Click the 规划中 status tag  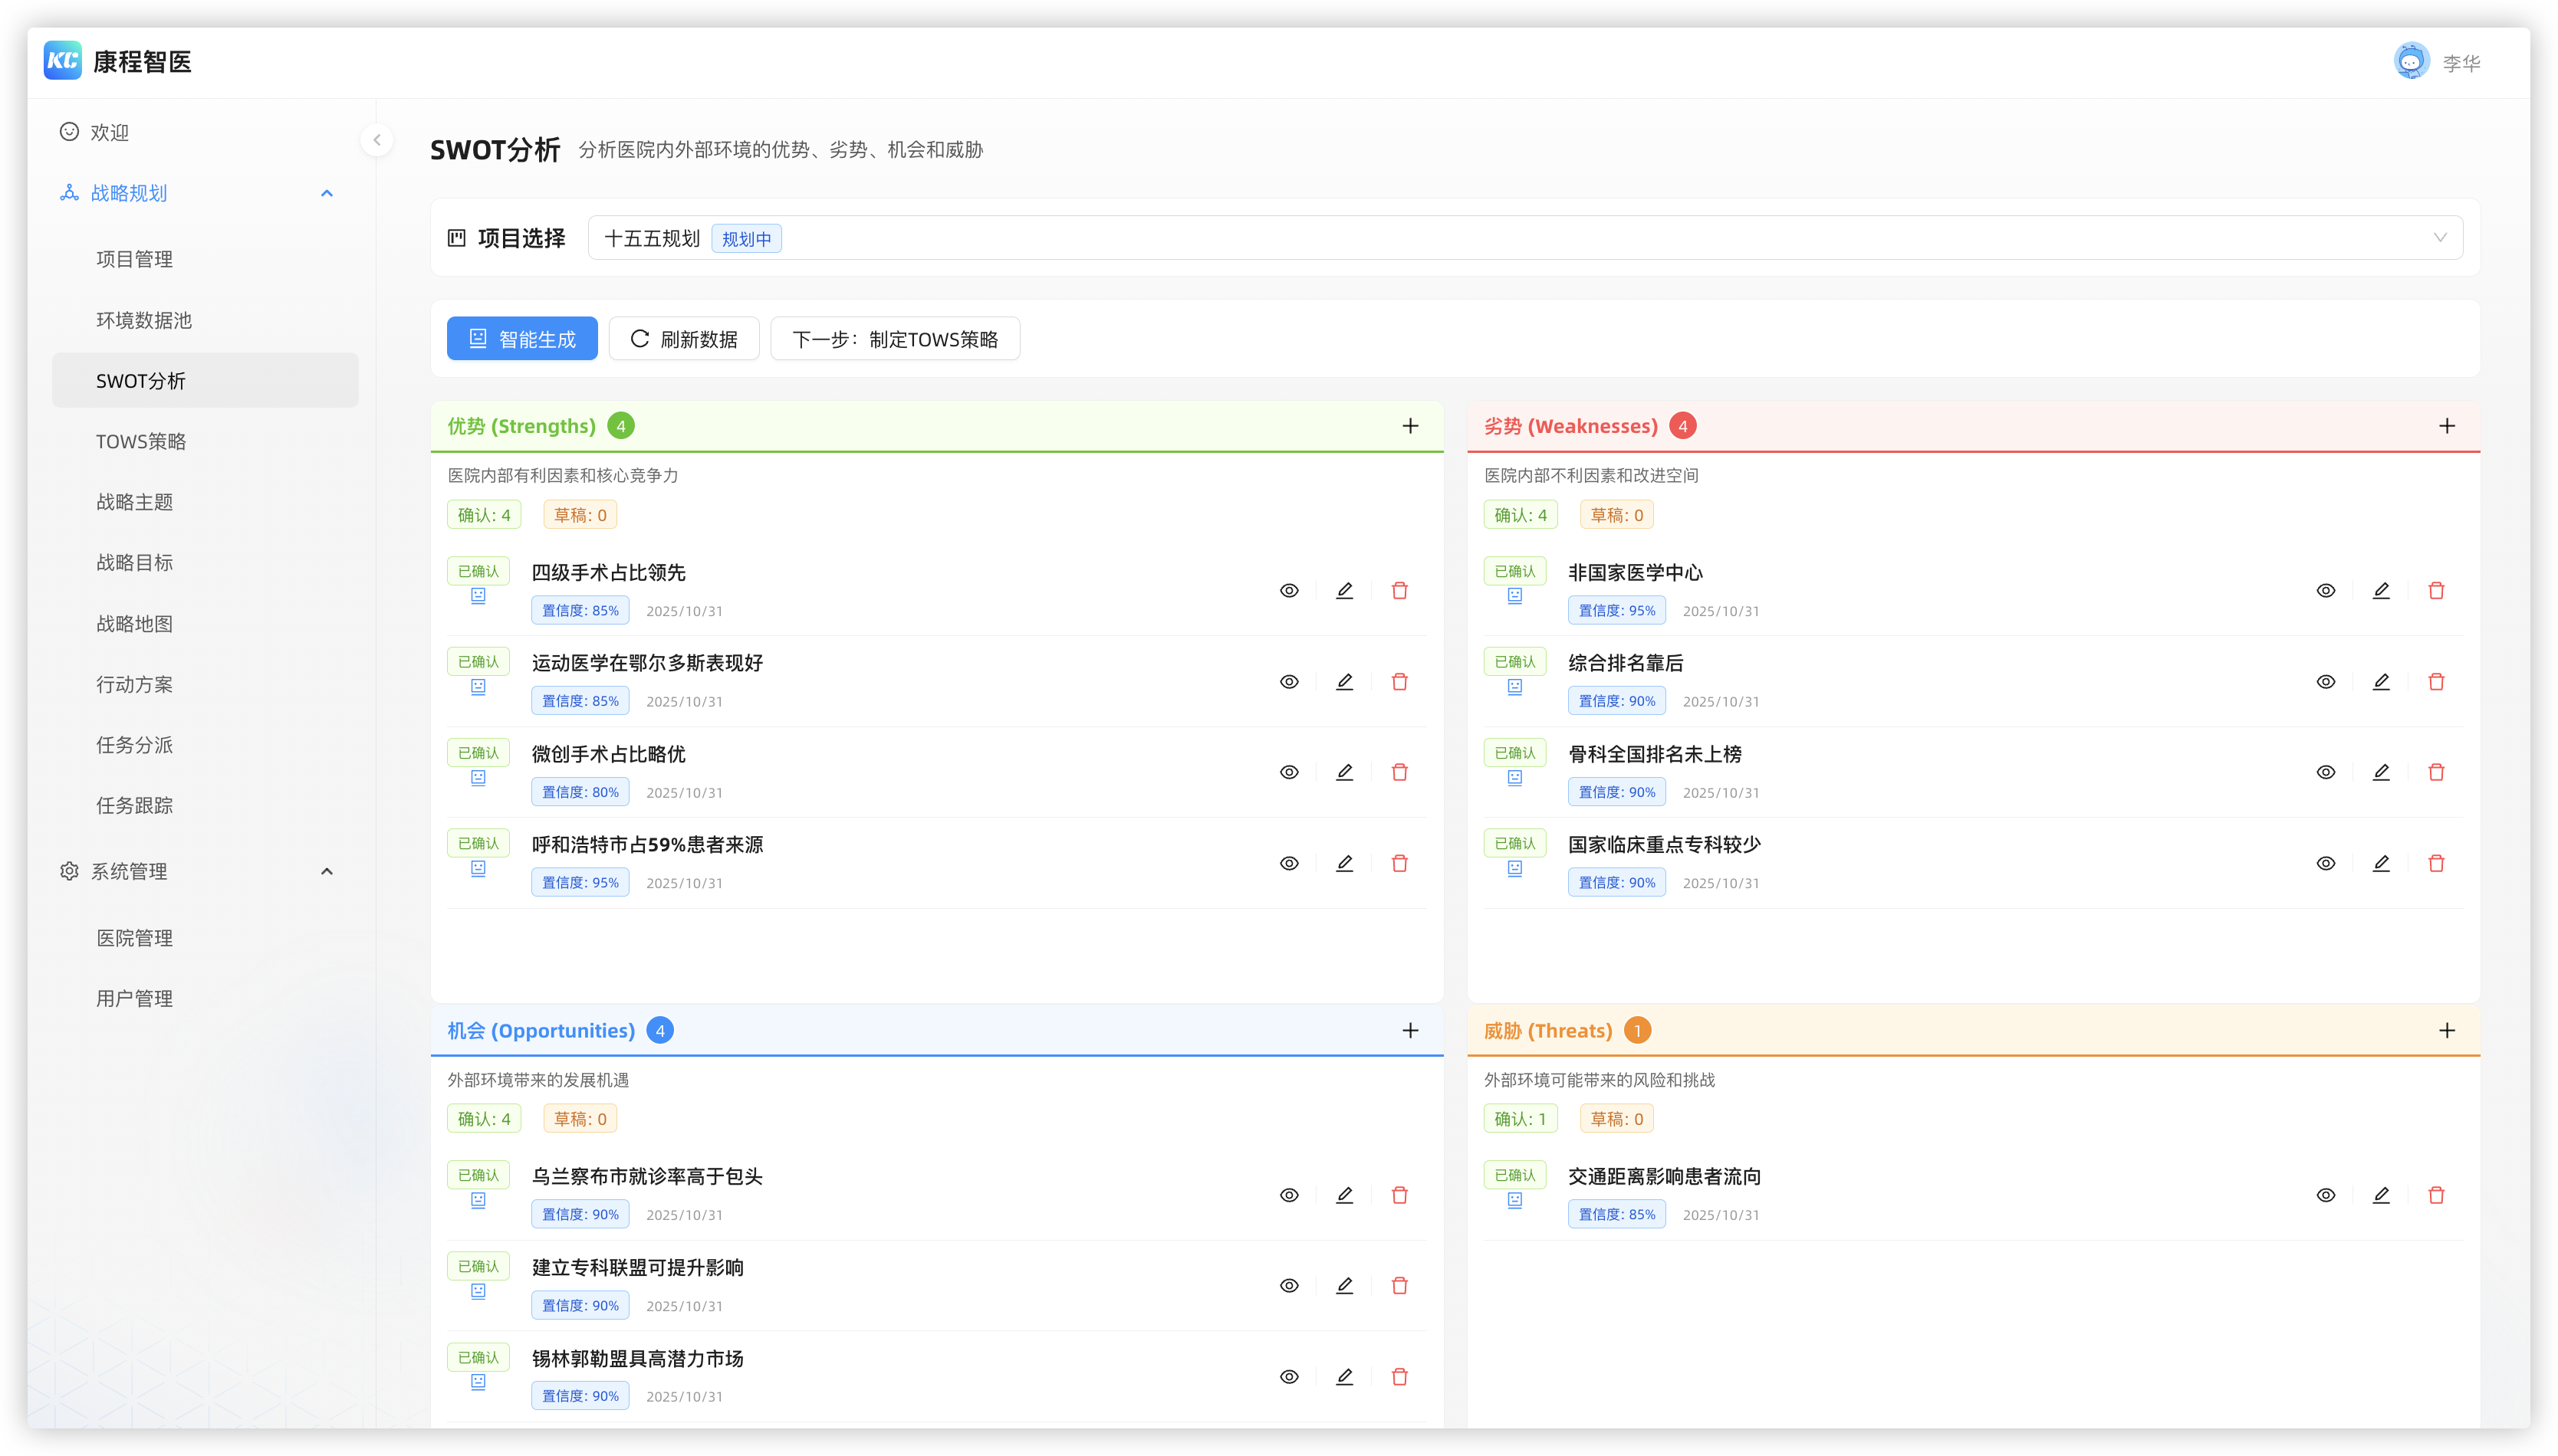(746, 239)
